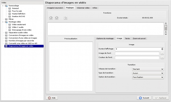Browse for Image de fond file
The height and width of the screenshot is (102, 171).
tap(162, 53)
